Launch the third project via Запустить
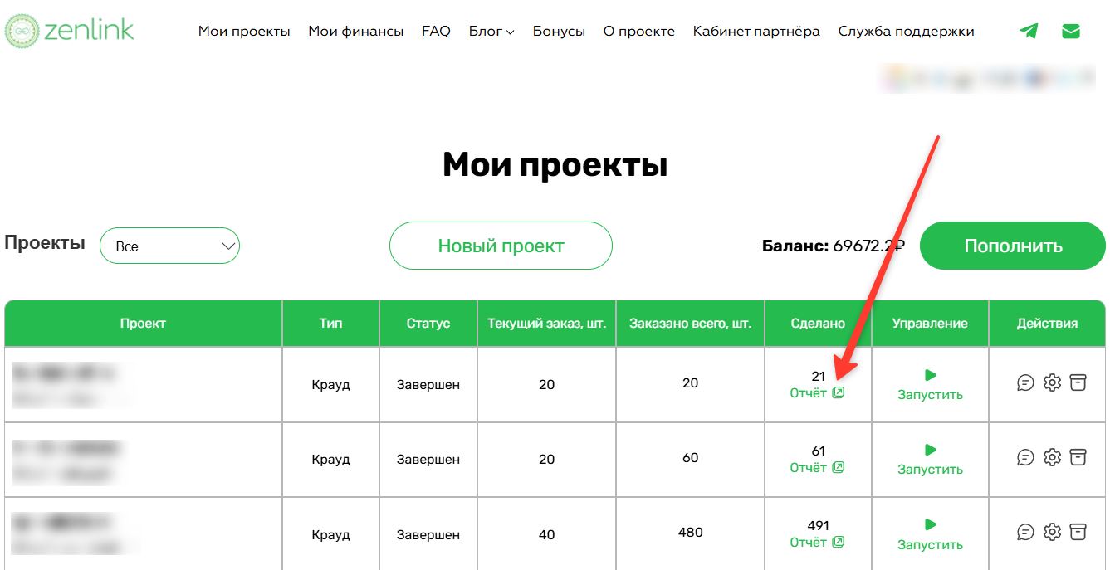 point(930,535)
